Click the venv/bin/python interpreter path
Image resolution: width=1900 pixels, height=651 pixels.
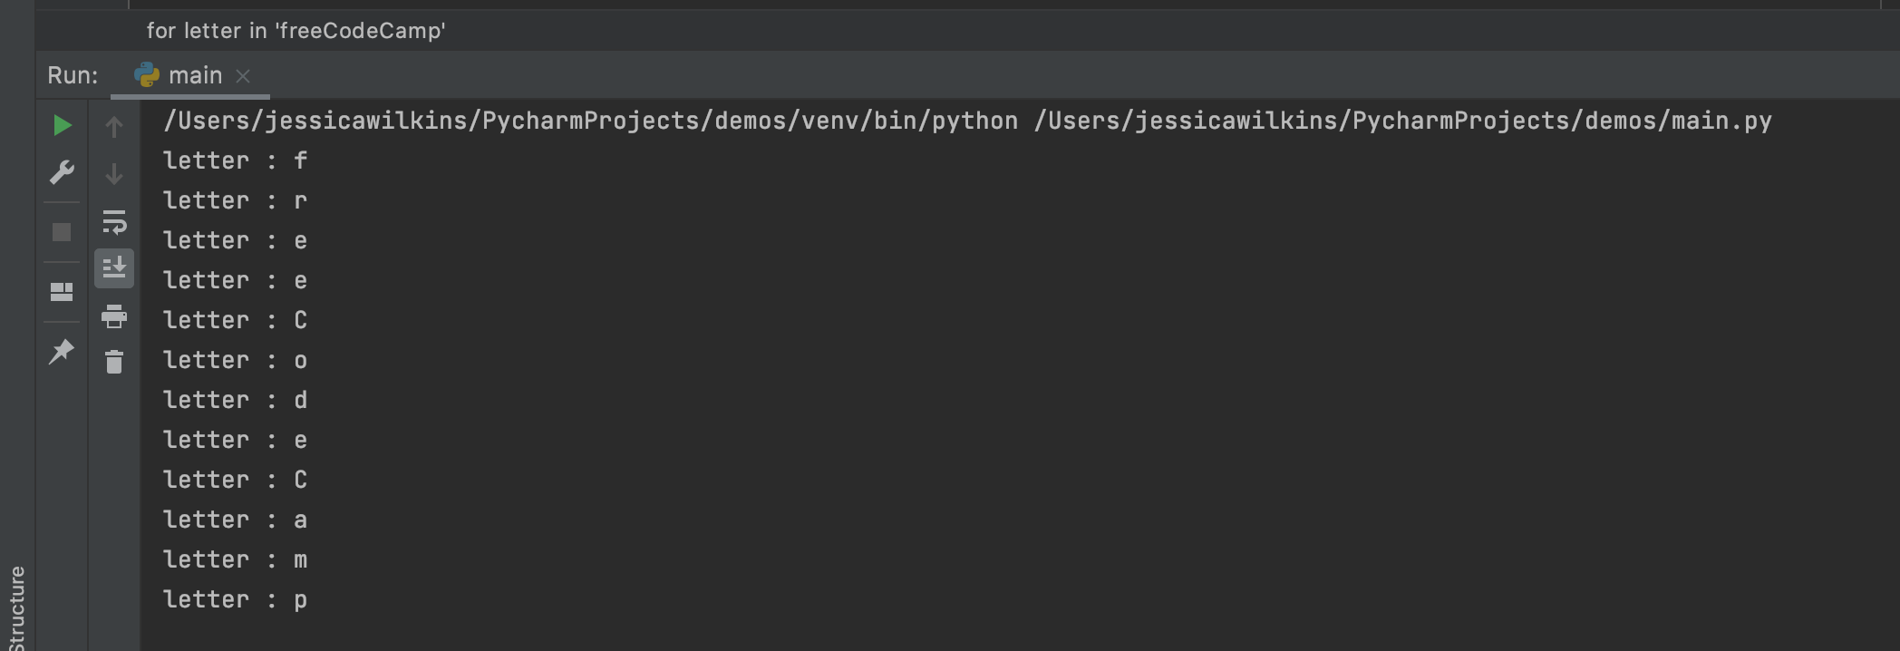tap(590, 121)
